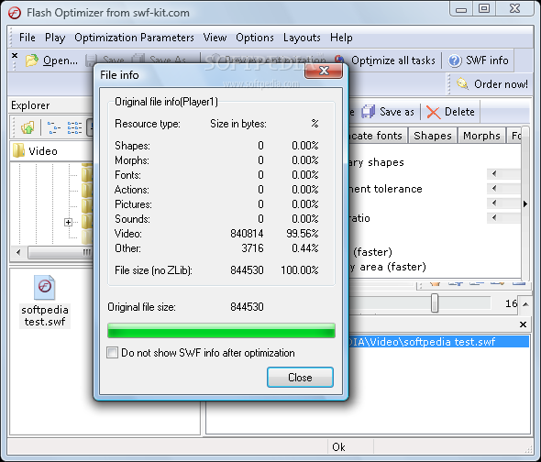Open the Layouts menu
The height and width of the screenshot is (462, 541).
click(x=302, y=38)
